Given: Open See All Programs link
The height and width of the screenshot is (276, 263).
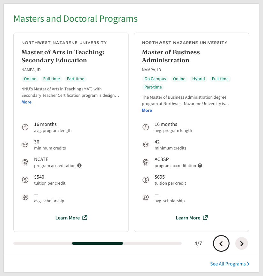Looking at the screenshot, I should click(x=230, y=264).
